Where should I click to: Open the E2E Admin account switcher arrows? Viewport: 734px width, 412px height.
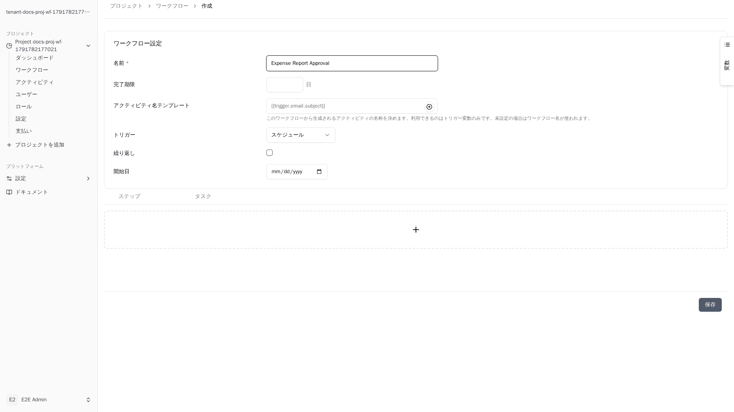tap(88, 400)
